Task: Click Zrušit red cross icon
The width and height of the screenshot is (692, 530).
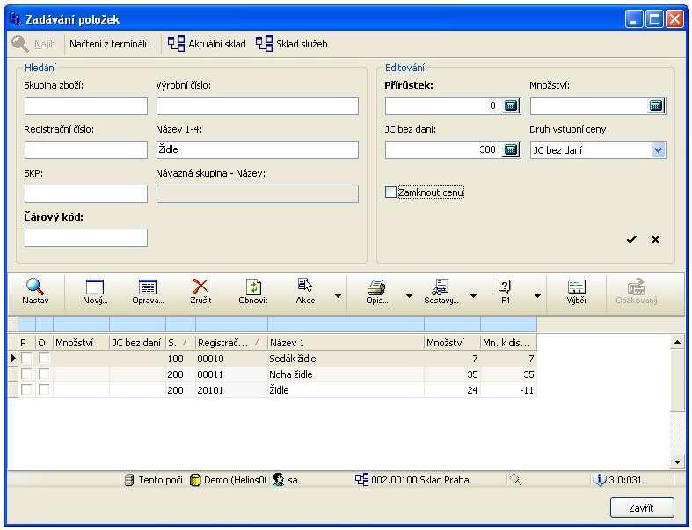Action: click(x=200, y=287)
